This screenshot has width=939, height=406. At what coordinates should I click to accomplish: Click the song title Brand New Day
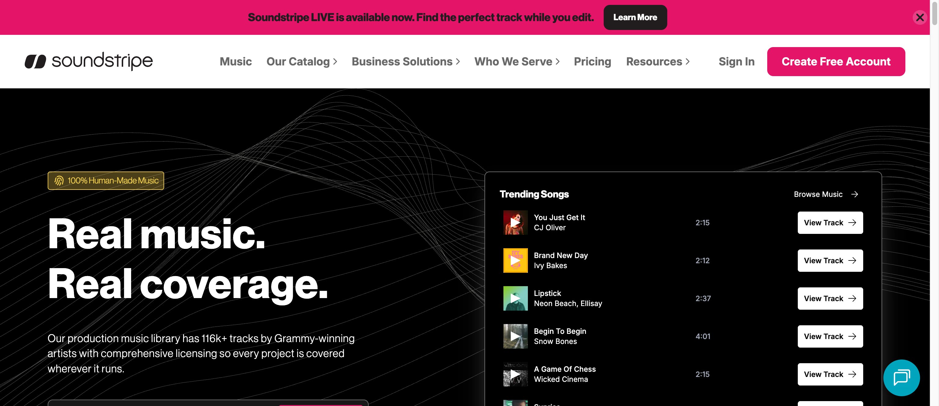click(x=561, y=255)
